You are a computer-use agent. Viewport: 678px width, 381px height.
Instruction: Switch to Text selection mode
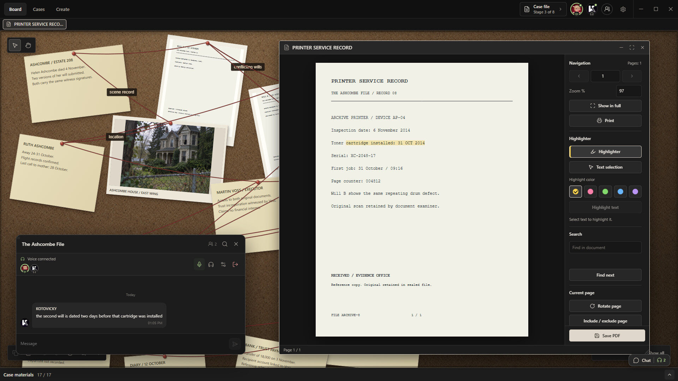(x=605, y=167)
